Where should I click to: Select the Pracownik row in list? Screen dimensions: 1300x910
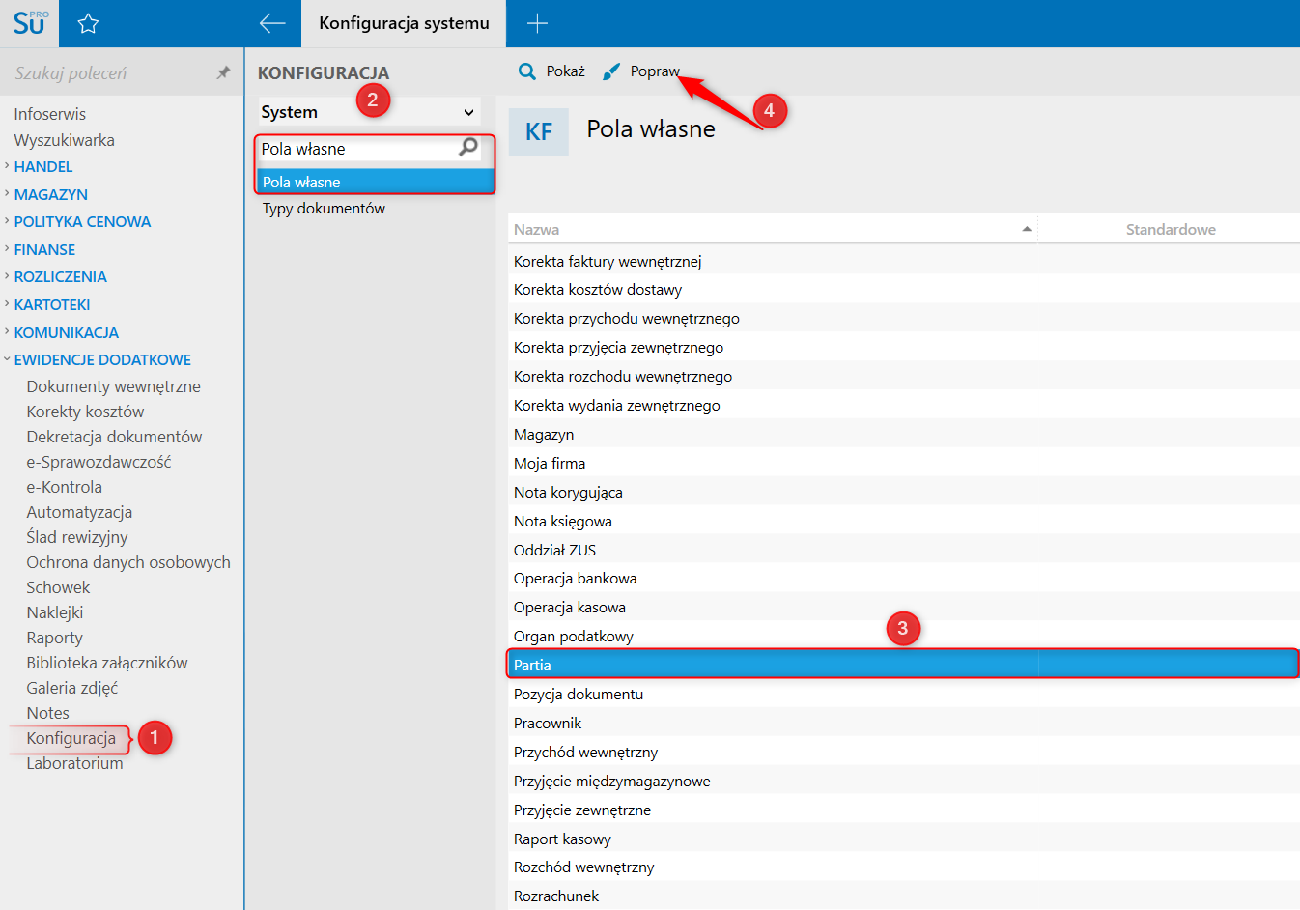[x=548, y=724]
